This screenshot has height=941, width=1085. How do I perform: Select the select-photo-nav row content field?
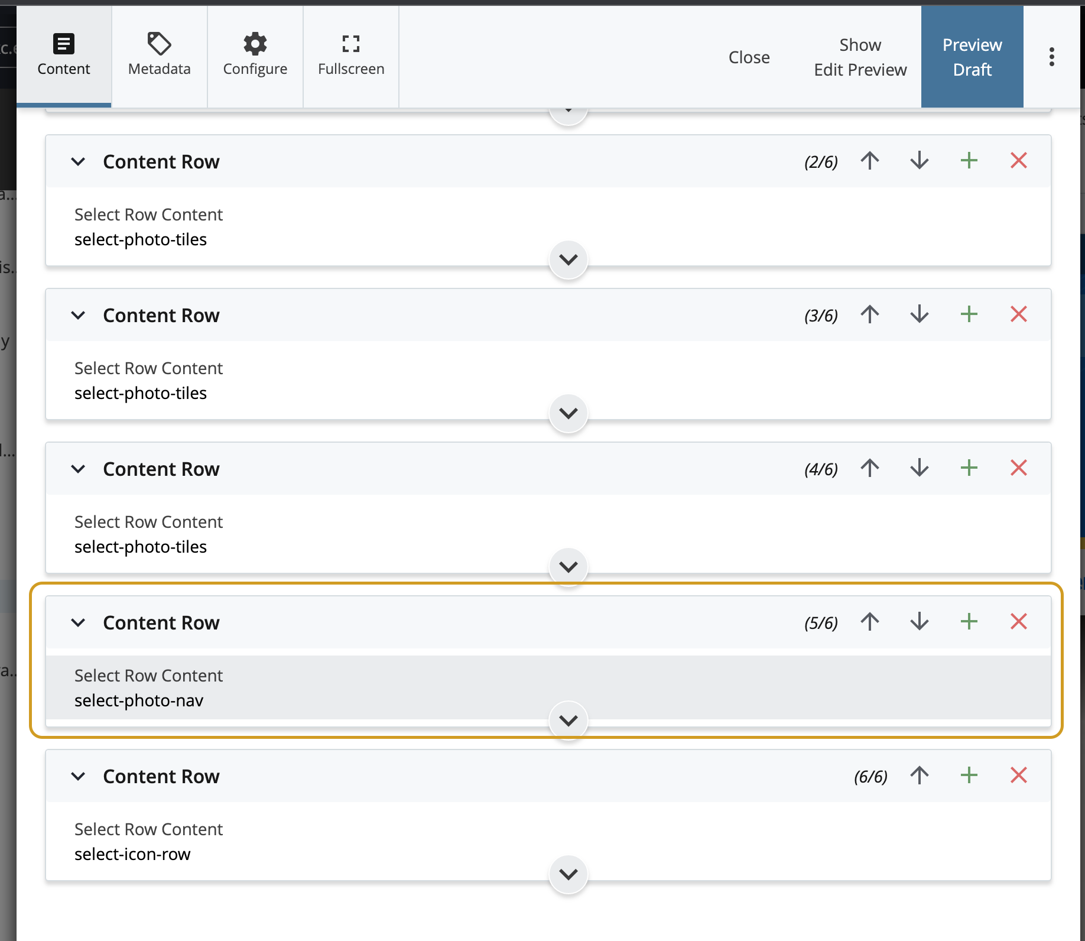click(x=548, y=687)
